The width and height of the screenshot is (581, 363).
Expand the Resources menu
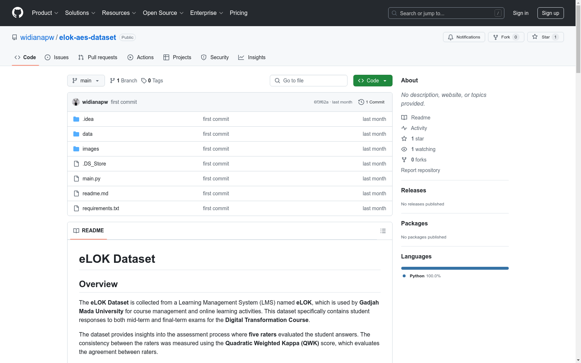click(x=119, y=13)
